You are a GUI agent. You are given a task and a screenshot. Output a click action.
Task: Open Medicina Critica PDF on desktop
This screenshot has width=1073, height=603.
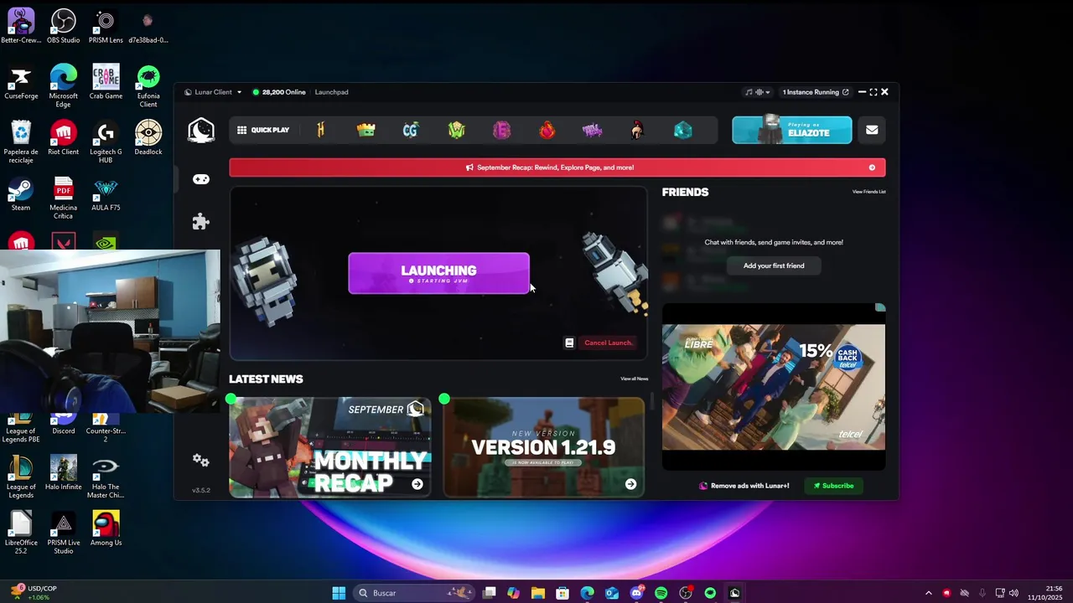(x=63, y=198)
